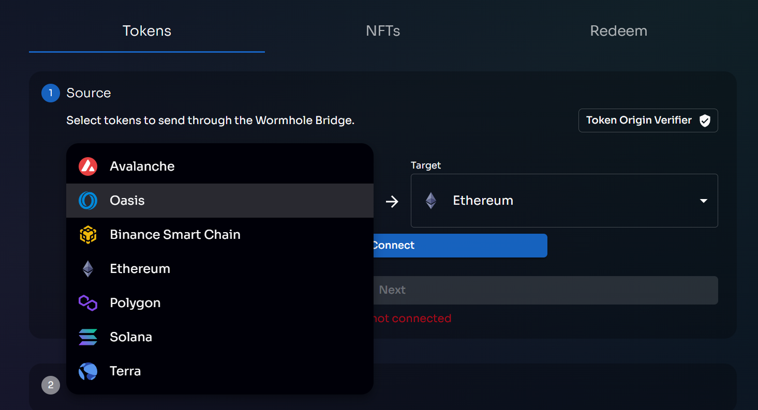Screen dimensions: 758x410
Task: Click the blue Connect button
Action: point(460,246)
